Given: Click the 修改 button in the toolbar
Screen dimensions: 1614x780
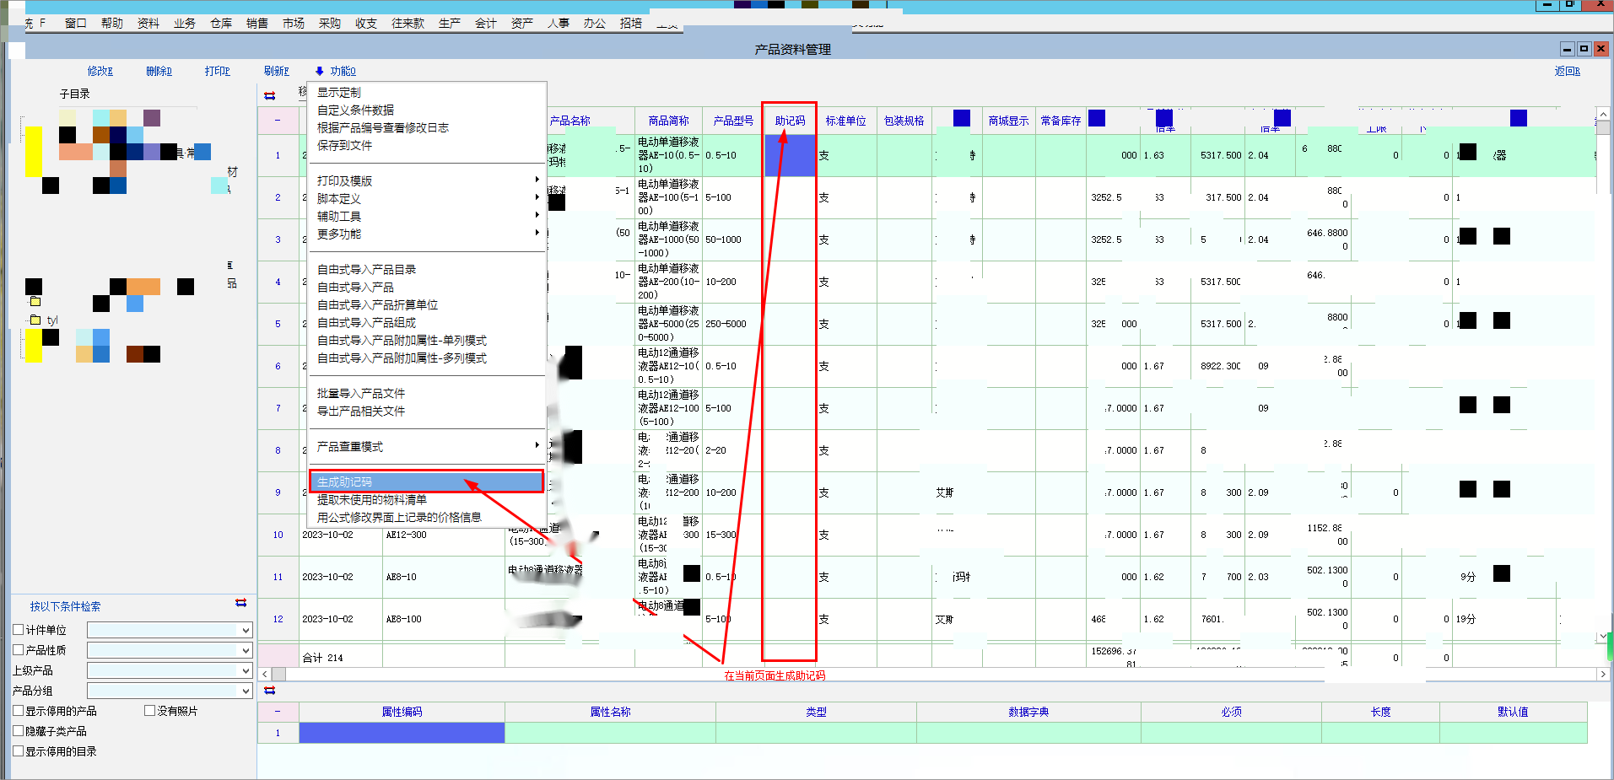Looking at the screenshot, I should 100,72.
